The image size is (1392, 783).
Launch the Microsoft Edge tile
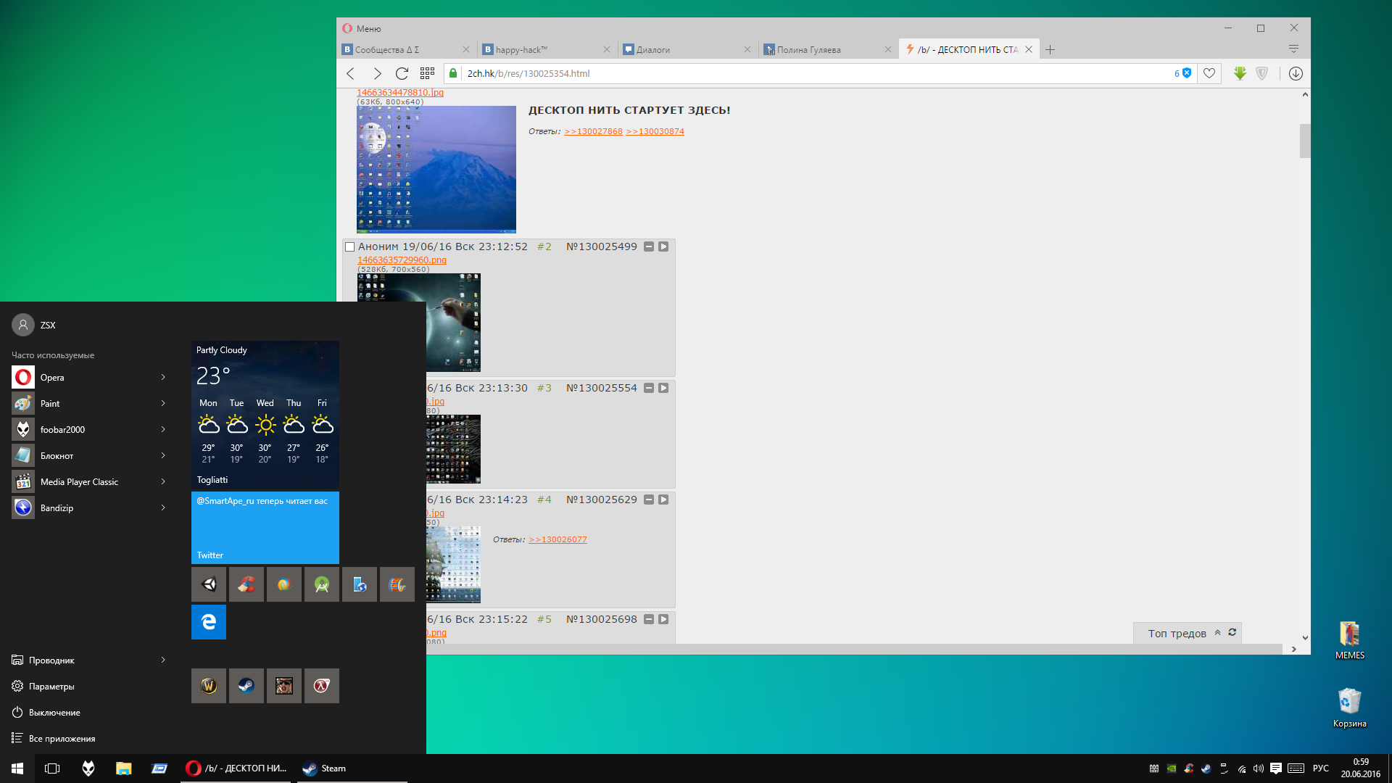[x=209, y=622]
